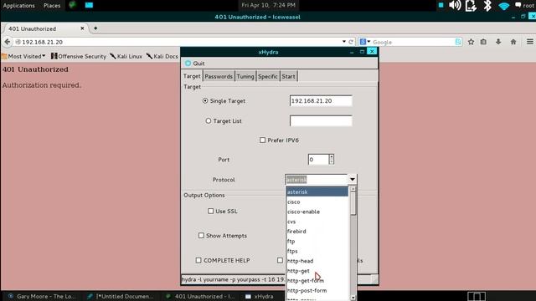Increase port with the stepper arrows
The height and width of the screenshot is (301, 536).
[332, 156]
